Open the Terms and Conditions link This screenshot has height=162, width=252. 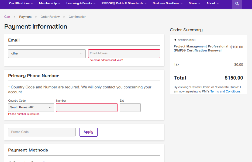226,91
